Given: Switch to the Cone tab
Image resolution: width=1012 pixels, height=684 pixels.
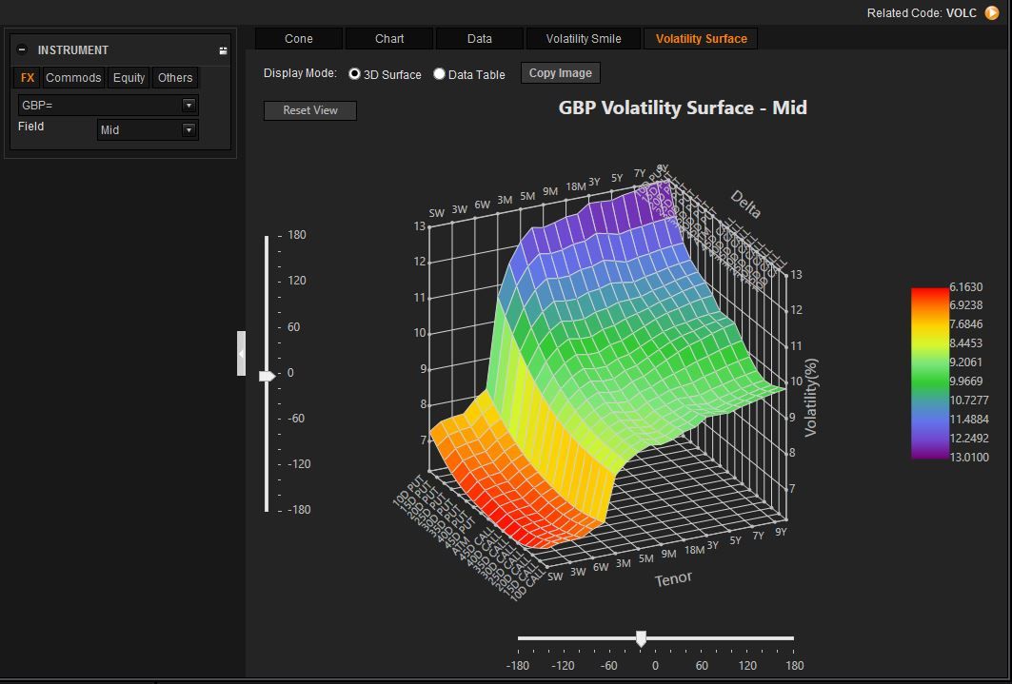Looking at the screenshot, I should (299, 39).
